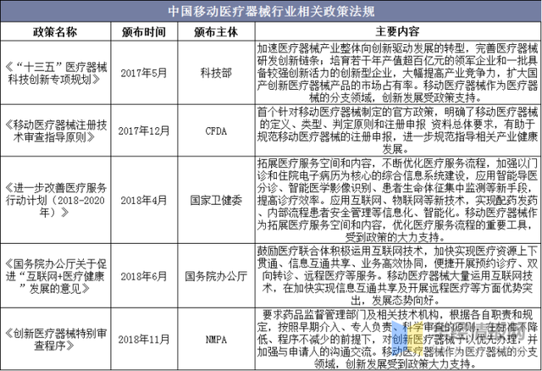
Task: Click the content cell starting with 拓展医疗服务空间
Action: [x=397, y=200]
